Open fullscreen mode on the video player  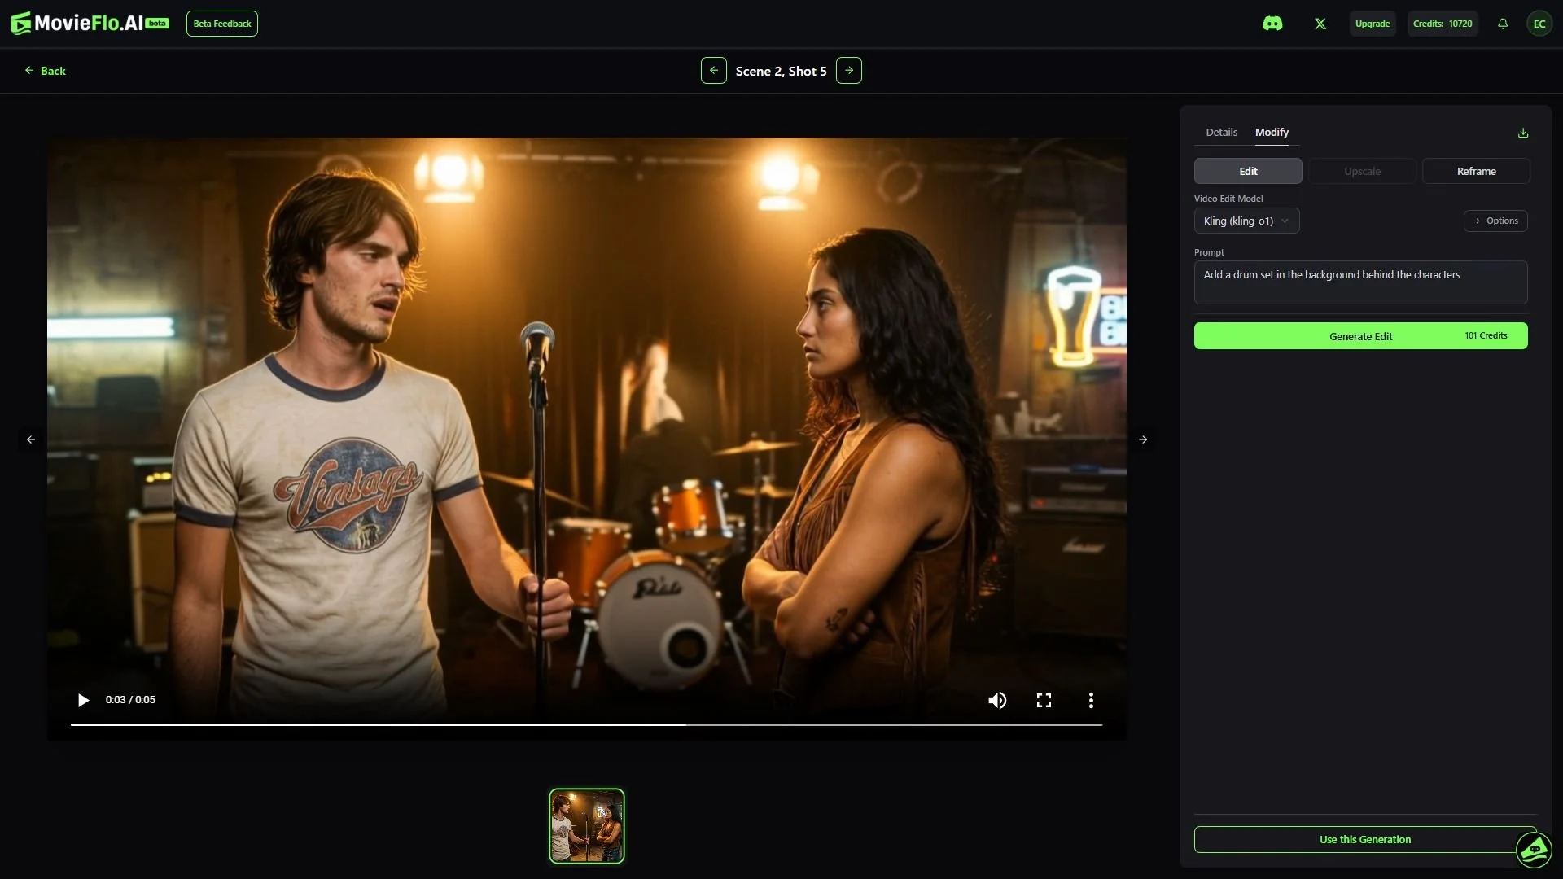[1044, 700]
